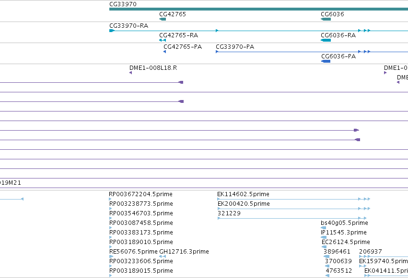Select the RP003233606.5prime label
The width and height of the screenshot is (408, 278).
(141, 261)
